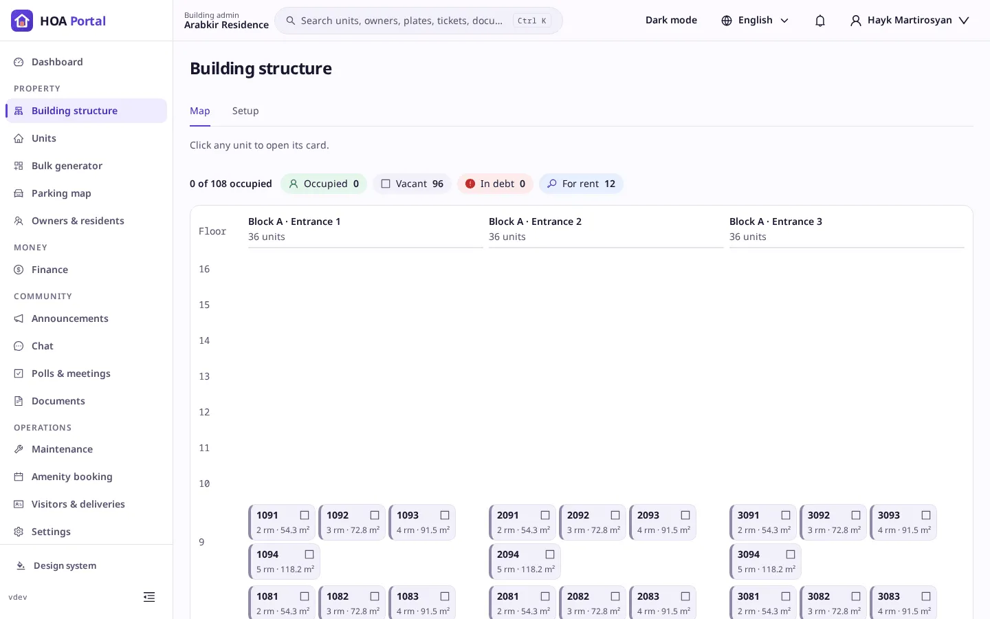The height and width of the screenshot is (619, 990).
Task: Open unit card 2092
Action: [593, 523]
